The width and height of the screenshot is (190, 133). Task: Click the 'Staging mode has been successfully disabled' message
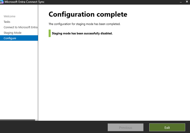(82, 33)
